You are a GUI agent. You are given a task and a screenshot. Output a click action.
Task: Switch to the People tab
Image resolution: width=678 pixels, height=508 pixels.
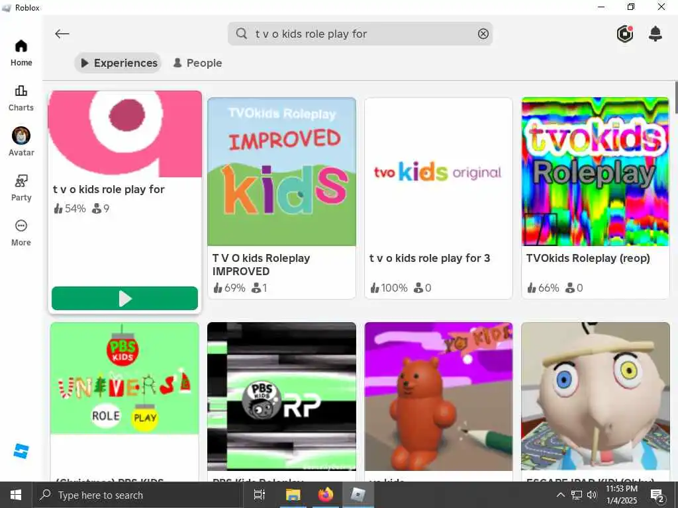coord(197,63)
